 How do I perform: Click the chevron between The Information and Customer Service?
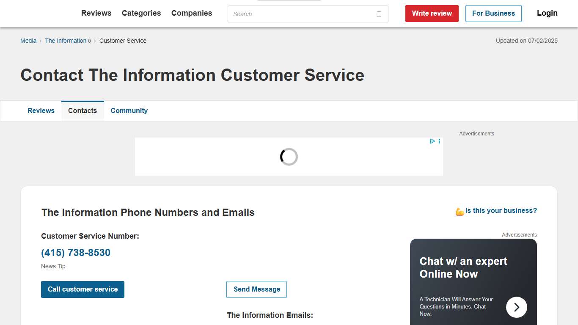pos(95,41)
